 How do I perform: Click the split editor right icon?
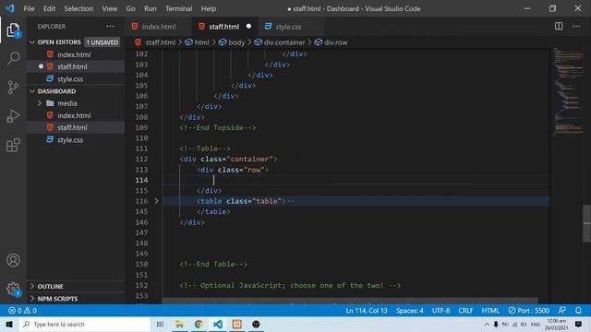(559, 27)
